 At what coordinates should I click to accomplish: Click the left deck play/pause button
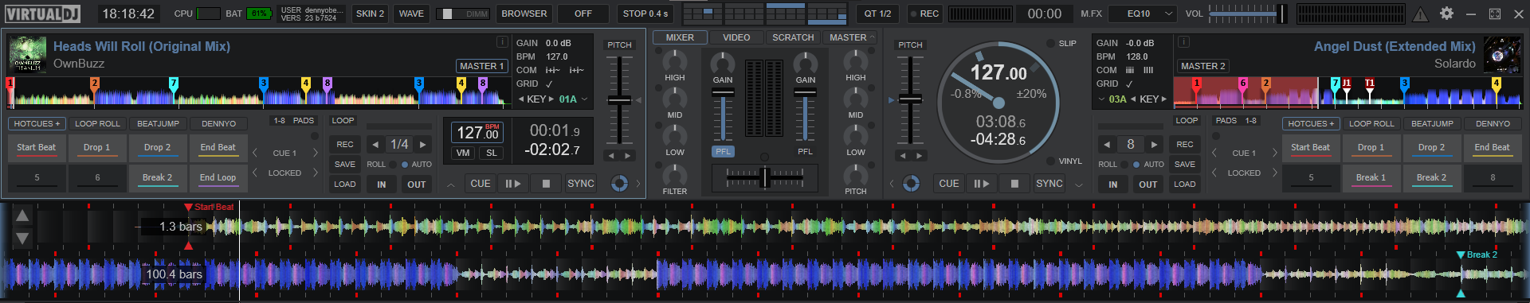[x=512, y=184]
